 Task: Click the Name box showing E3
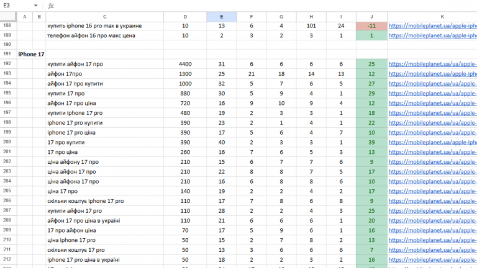point(6,6)
